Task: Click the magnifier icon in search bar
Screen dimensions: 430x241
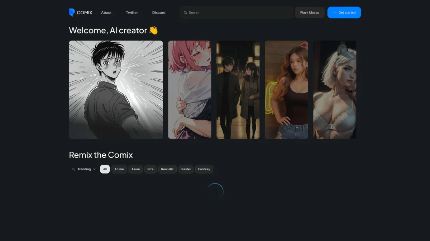Action: tap(185, 12)
